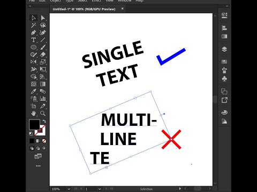Select the Eyedropper tool

34,91
